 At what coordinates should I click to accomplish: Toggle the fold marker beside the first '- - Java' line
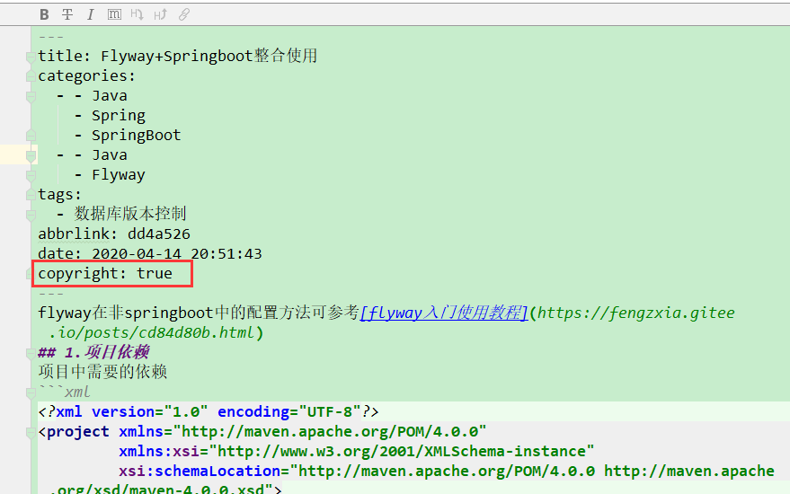31,96
